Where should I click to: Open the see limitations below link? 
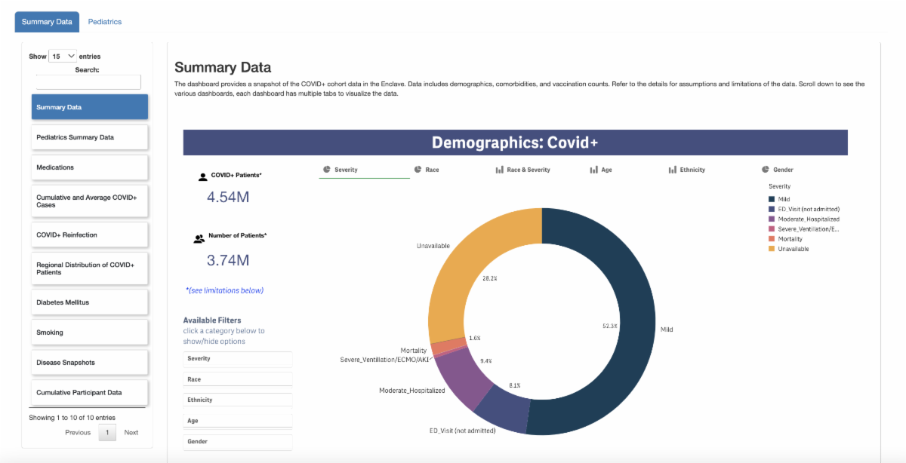[x=224, y=290]
